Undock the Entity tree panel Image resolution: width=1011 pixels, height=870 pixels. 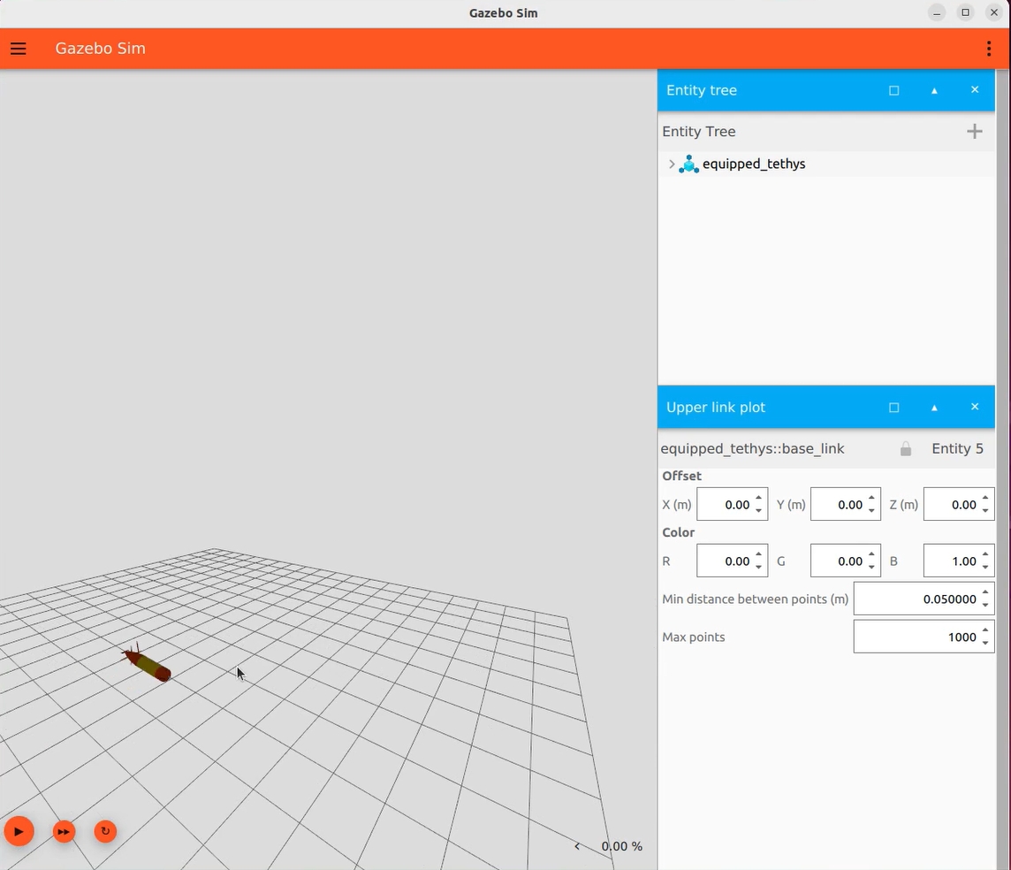893,90
